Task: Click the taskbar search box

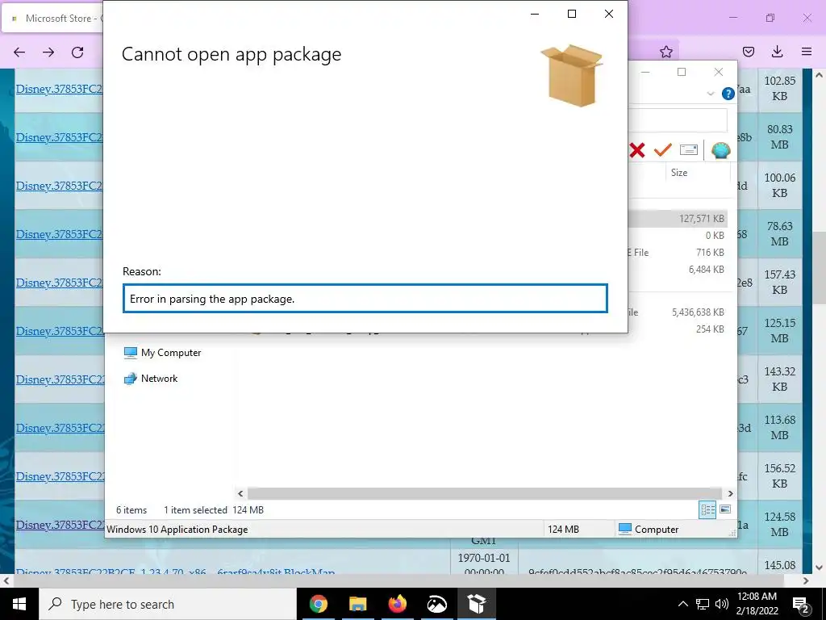Action: click(x=168, y=604)
